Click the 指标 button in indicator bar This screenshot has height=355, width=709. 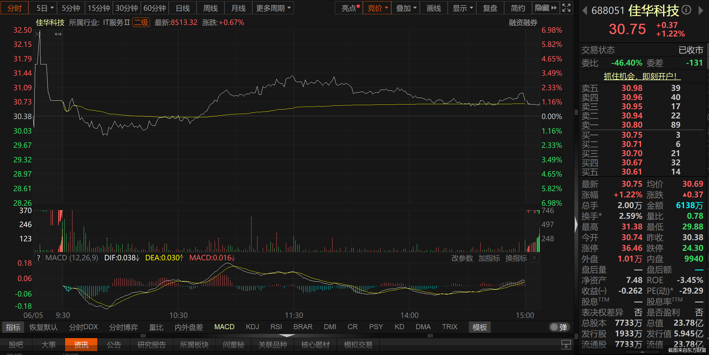click(x=13, y=327)
